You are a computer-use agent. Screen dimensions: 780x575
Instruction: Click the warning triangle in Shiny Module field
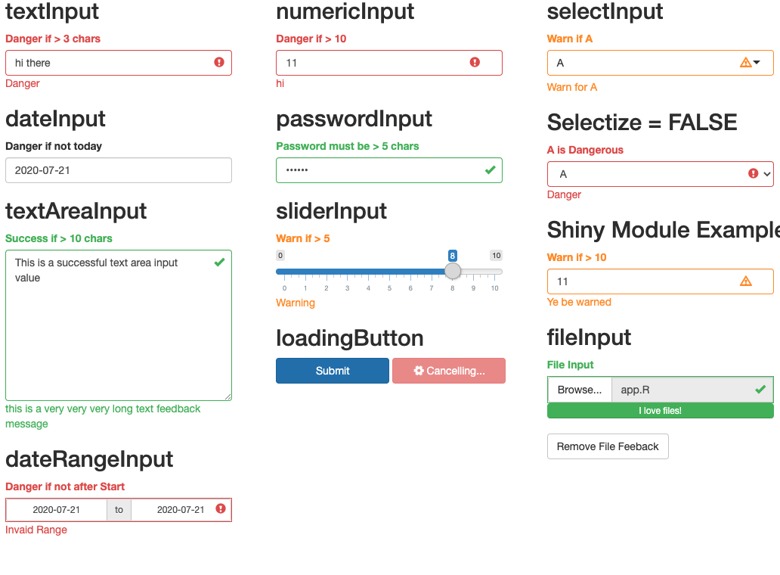pos(745,281)
